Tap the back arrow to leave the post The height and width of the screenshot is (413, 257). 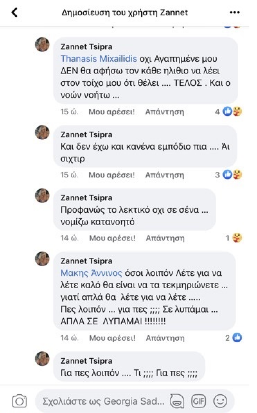pyautogui.click(x=15, y=12)
